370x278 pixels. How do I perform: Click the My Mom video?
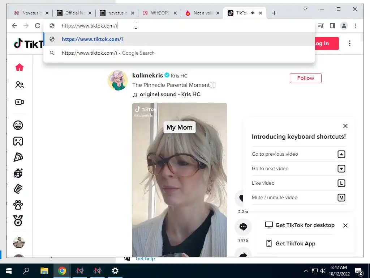[x=180, y=180]
